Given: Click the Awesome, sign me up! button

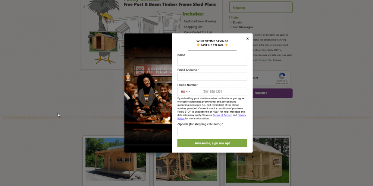Looking at the screenshot, I should [x=212, y=143].
